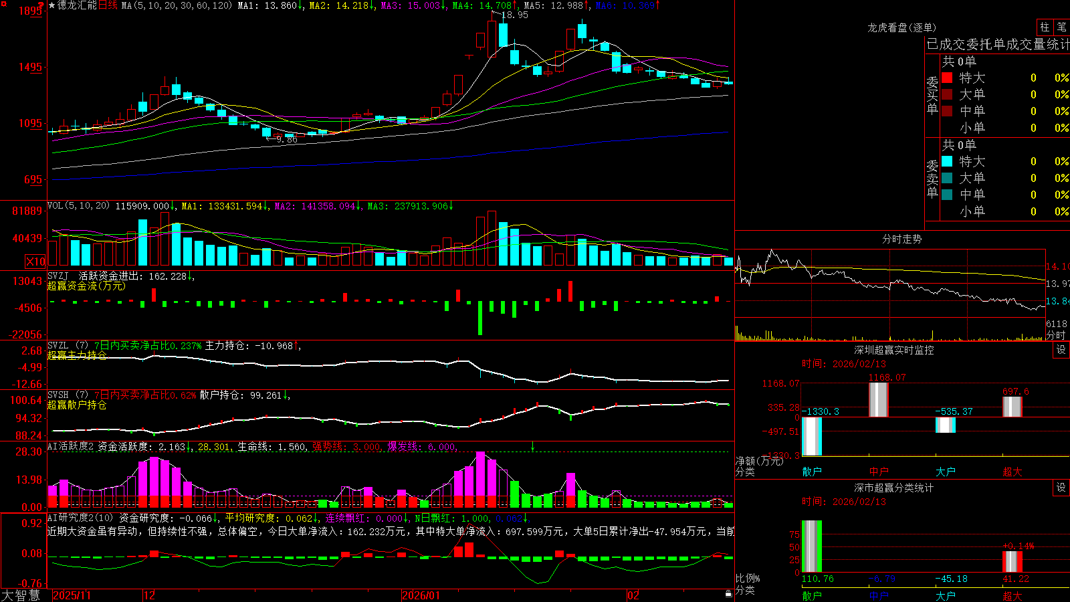The width and height of the screenshot is (1070, 602).
Task: Jump to the 2025/11 timeline marker
Action: coord(72,595)
